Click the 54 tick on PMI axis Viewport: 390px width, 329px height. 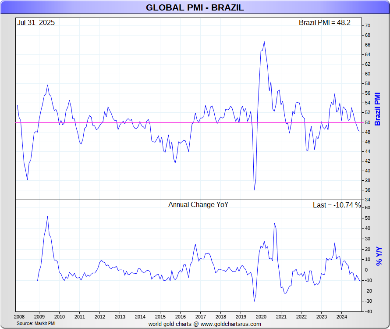pyautogui.click(x=368, y=103)
